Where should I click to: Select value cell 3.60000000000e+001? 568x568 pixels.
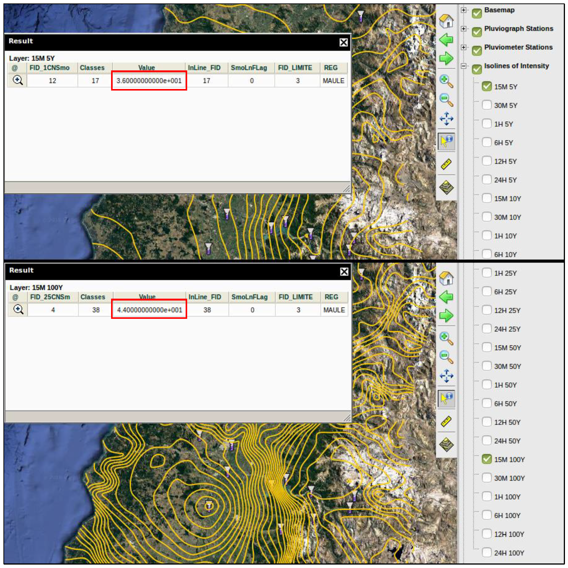(x=149, y=81)
